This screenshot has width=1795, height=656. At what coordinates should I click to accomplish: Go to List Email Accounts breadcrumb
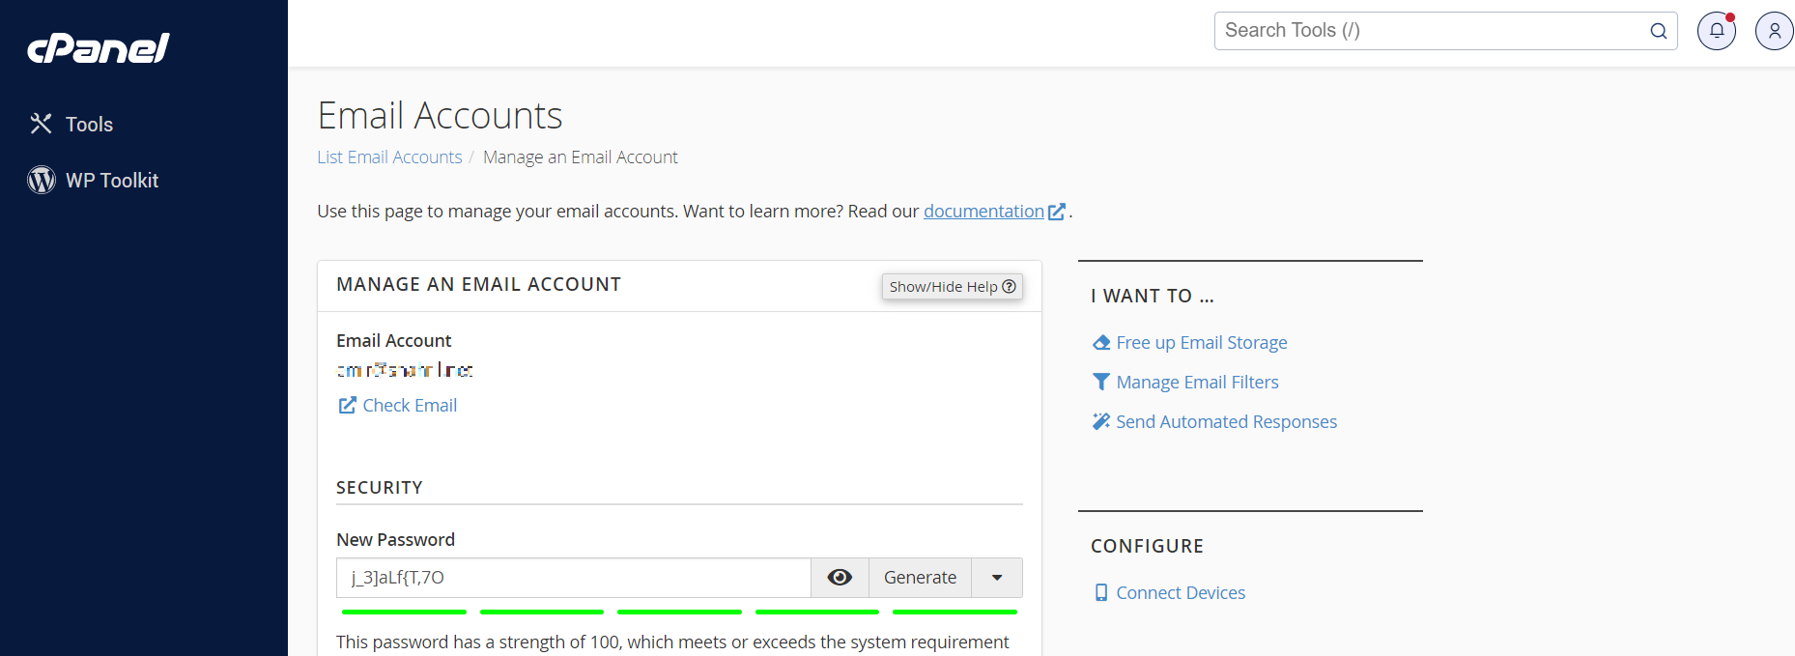(x=389, y=157)
